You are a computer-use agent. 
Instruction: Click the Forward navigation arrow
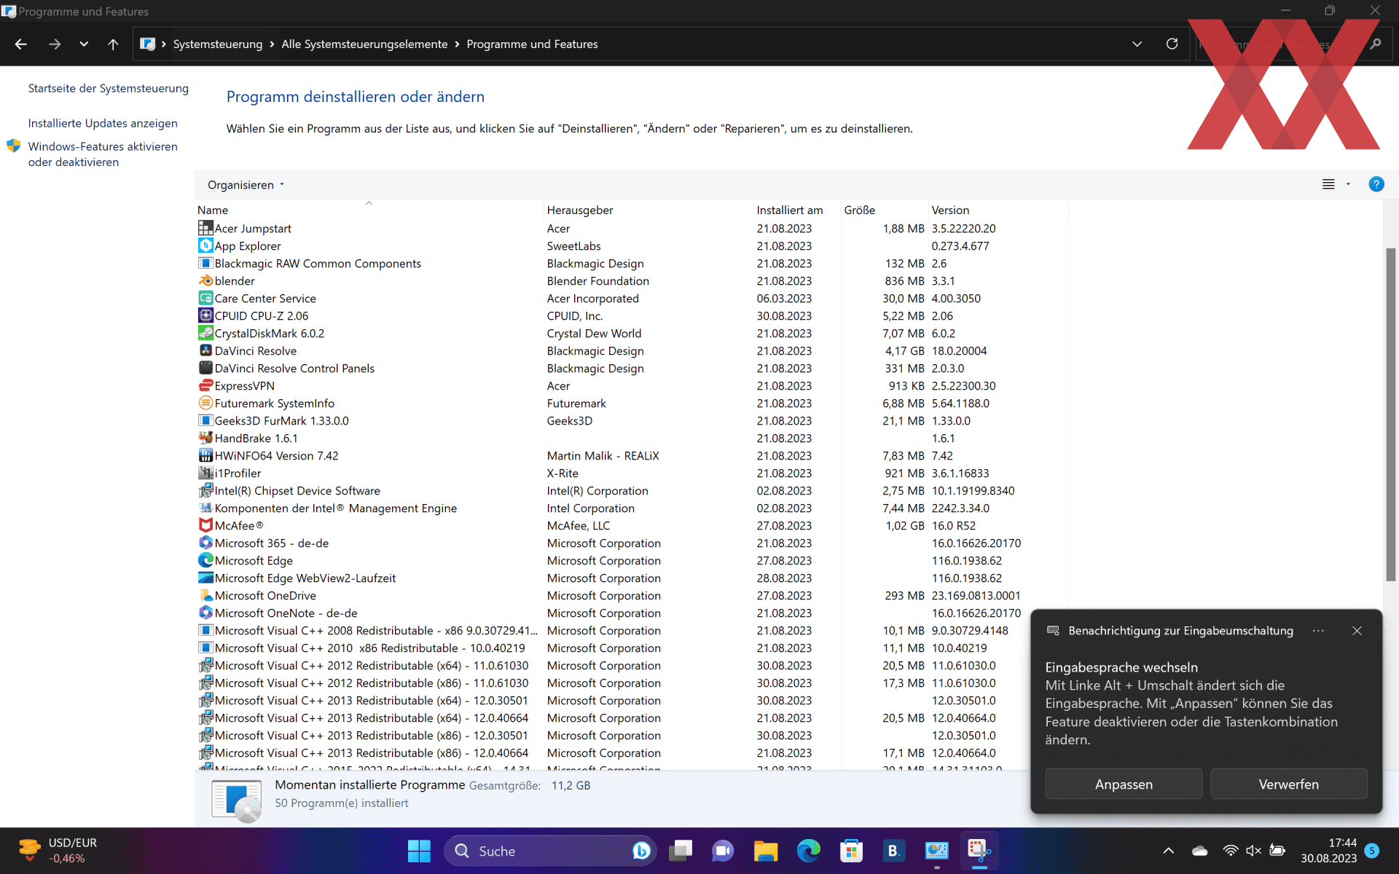pos(55,44)
